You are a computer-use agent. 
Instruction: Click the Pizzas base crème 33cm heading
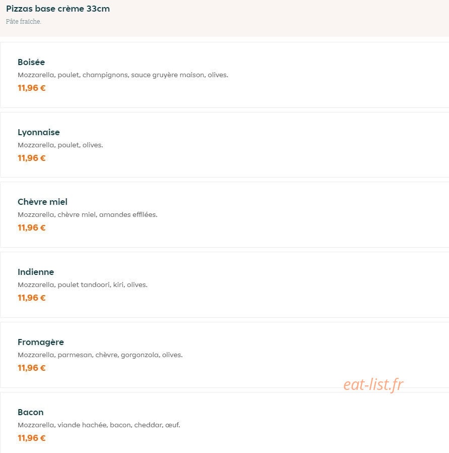point(58,9)
